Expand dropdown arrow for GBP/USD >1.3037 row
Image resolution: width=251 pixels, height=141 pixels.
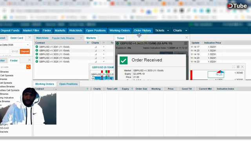pos(104,51)
